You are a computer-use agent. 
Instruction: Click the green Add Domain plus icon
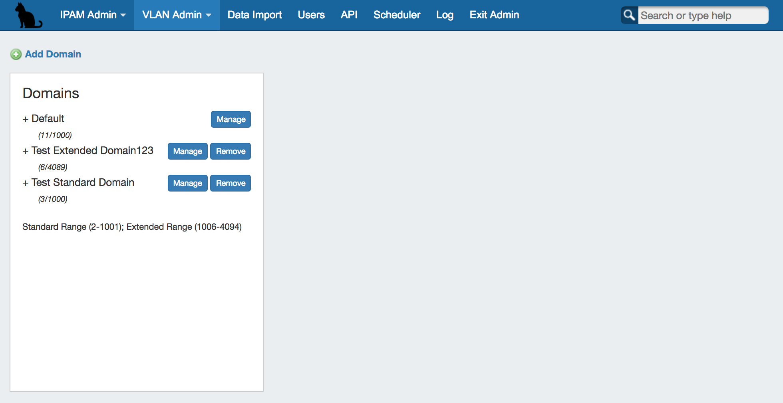click(16, 54)
